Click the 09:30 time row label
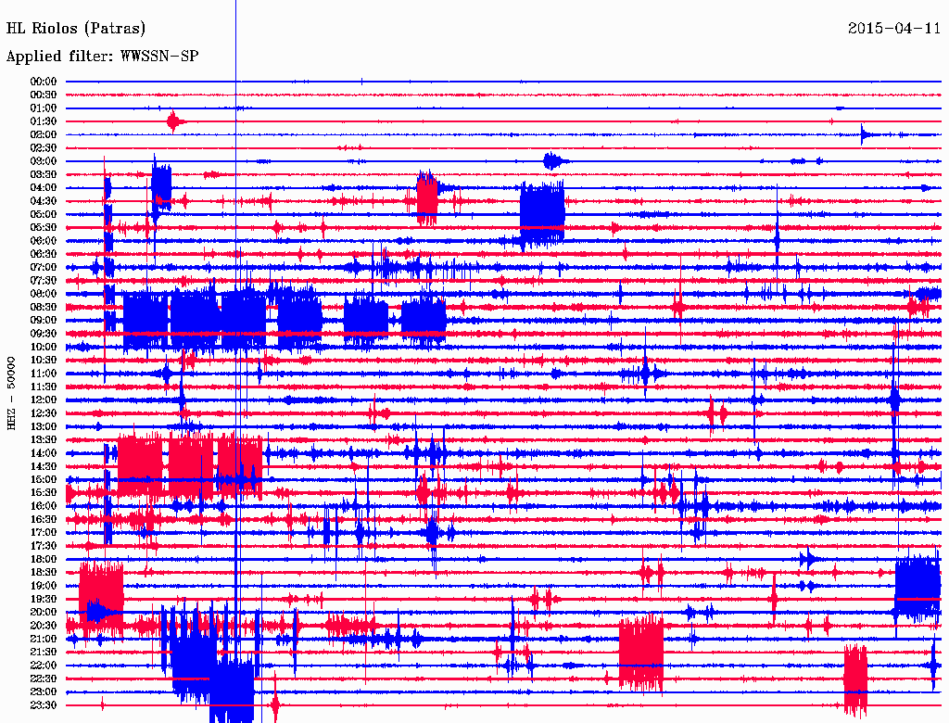This screenshot has height=723, width=949. pyautogui.click(x=44, y=334)
